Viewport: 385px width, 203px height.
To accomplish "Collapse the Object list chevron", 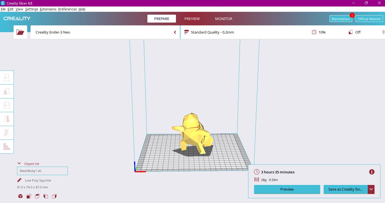I will pyautogui.click(x=20, y=164).
